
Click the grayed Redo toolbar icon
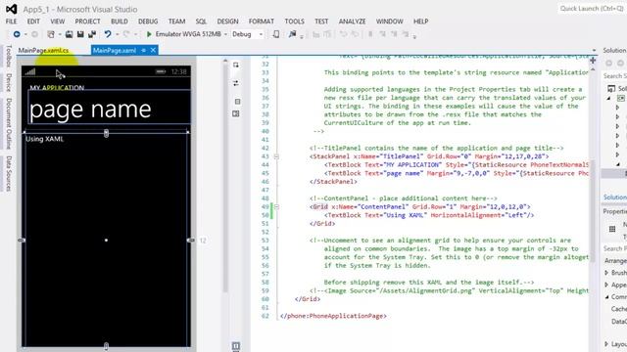126,34
